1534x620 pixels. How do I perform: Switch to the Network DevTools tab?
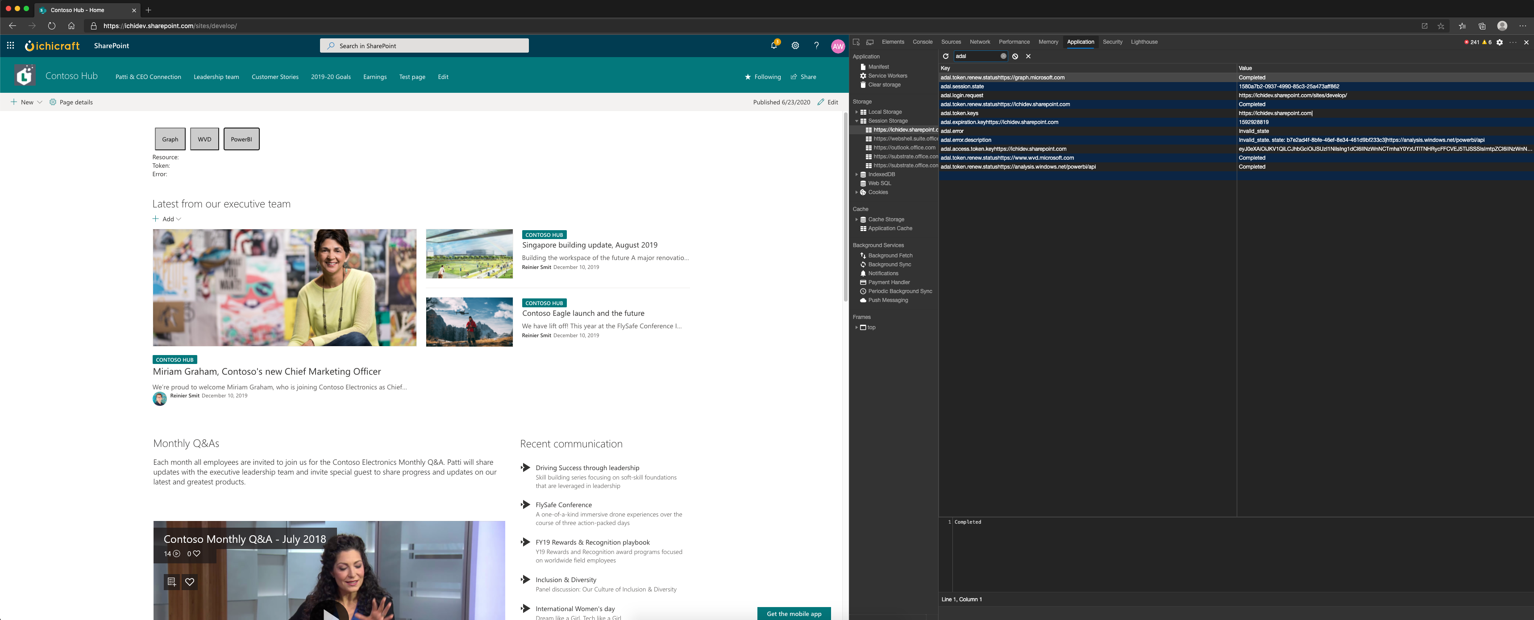coord(980,42)
